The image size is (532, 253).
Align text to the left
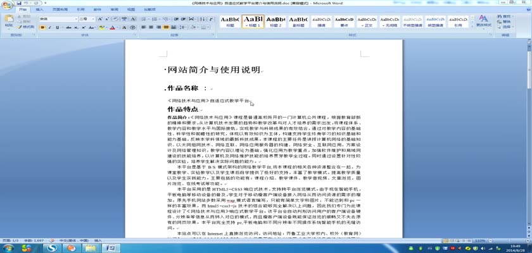(143, 27)
